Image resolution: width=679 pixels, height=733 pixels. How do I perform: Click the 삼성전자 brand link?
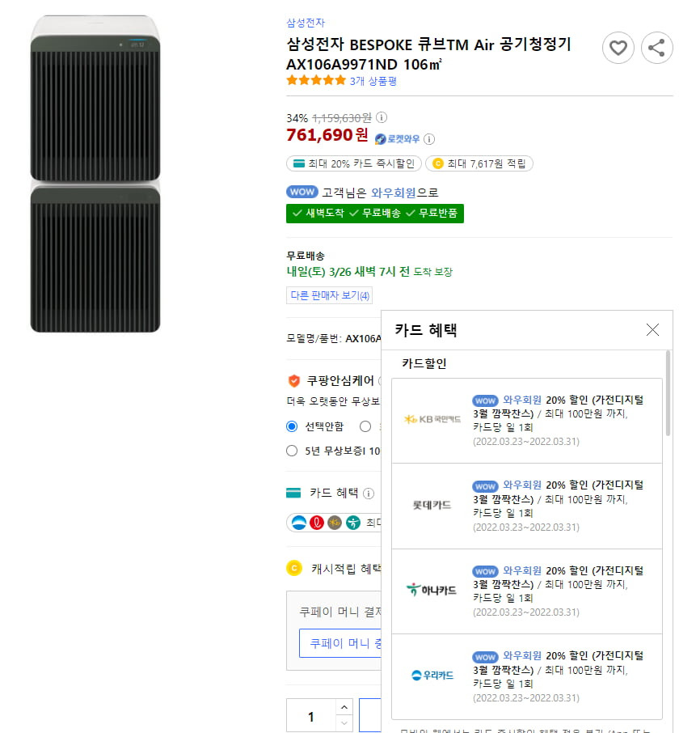pos(306,23)
